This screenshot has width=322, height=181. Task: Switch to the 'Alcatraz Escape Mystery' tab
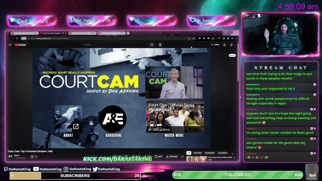[111, 33]
